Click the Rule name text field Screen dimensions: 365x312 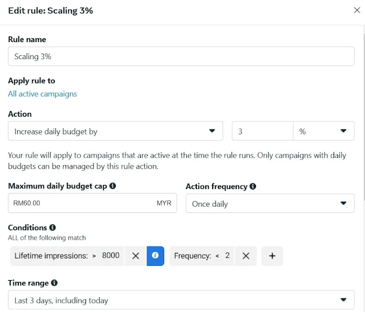[181, 57]
